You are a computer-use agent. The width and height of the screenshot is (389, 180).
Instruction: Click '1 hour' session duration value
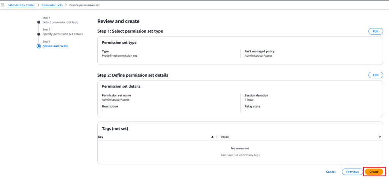(249, 99)
